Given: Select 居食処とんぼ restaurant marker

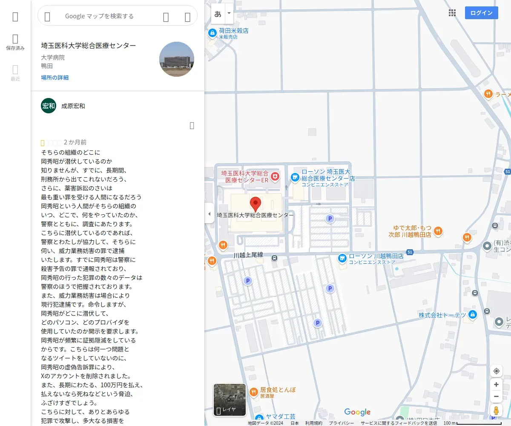Looking at the screenshot, I should pos(254,392).
